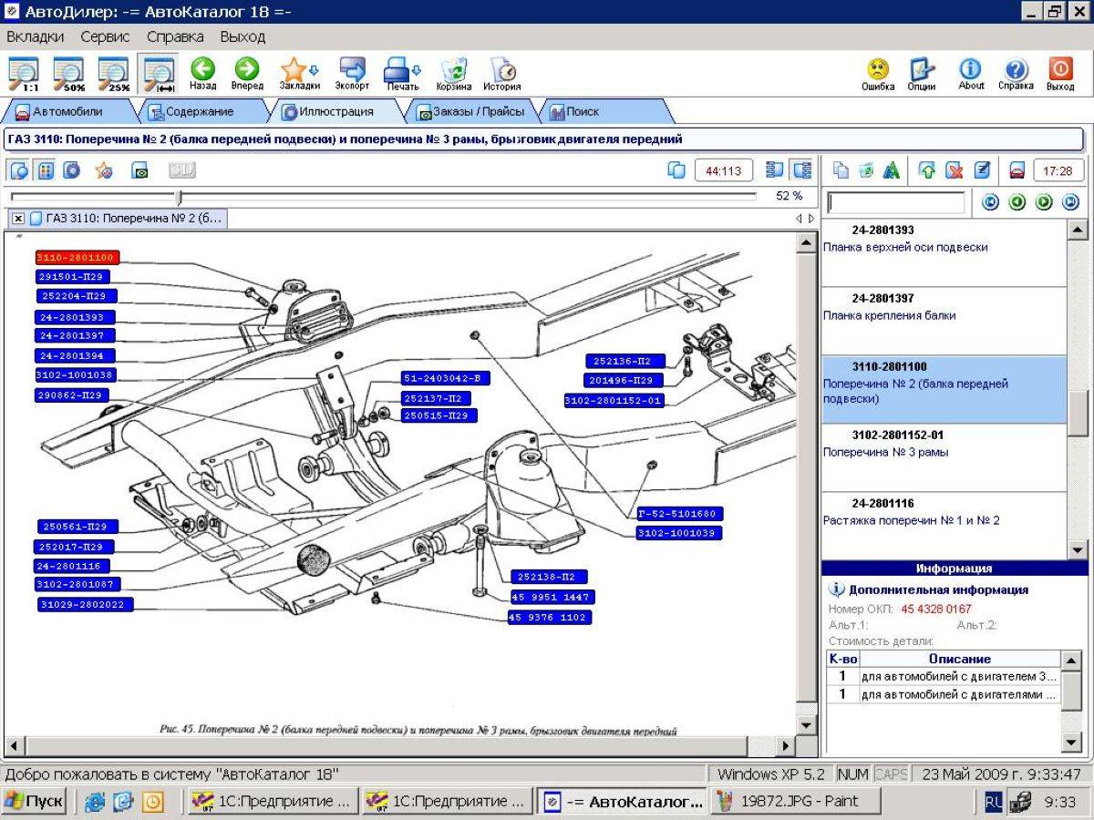Open the Печать print dropdown

tap(402, 74)
